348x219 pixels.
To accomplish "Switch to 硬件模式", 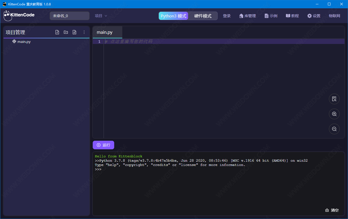I will [x=203, y=16].
